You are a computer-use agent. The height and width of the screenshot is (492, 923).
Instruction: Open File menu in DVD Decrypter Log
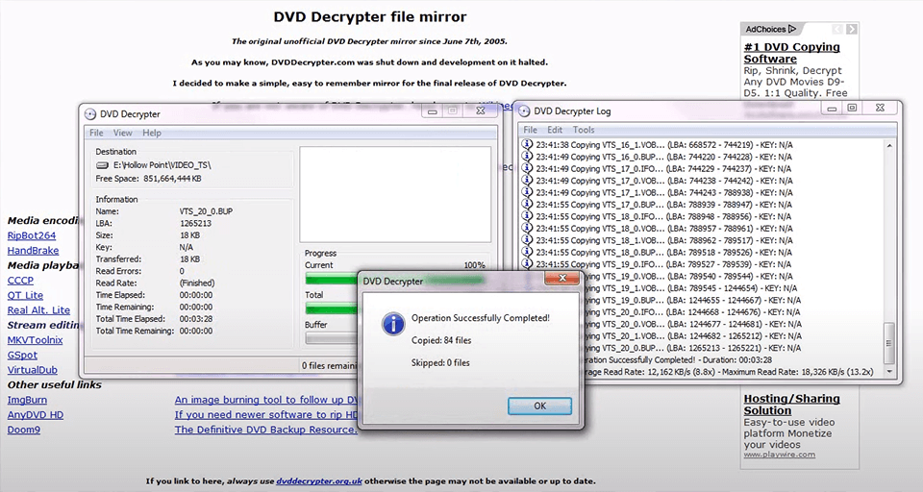click(531, 130)
